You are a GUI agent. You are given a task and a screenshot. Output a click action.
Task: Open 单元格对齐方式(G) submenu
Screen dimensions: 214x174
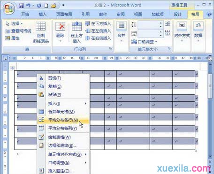pos(63,154)
